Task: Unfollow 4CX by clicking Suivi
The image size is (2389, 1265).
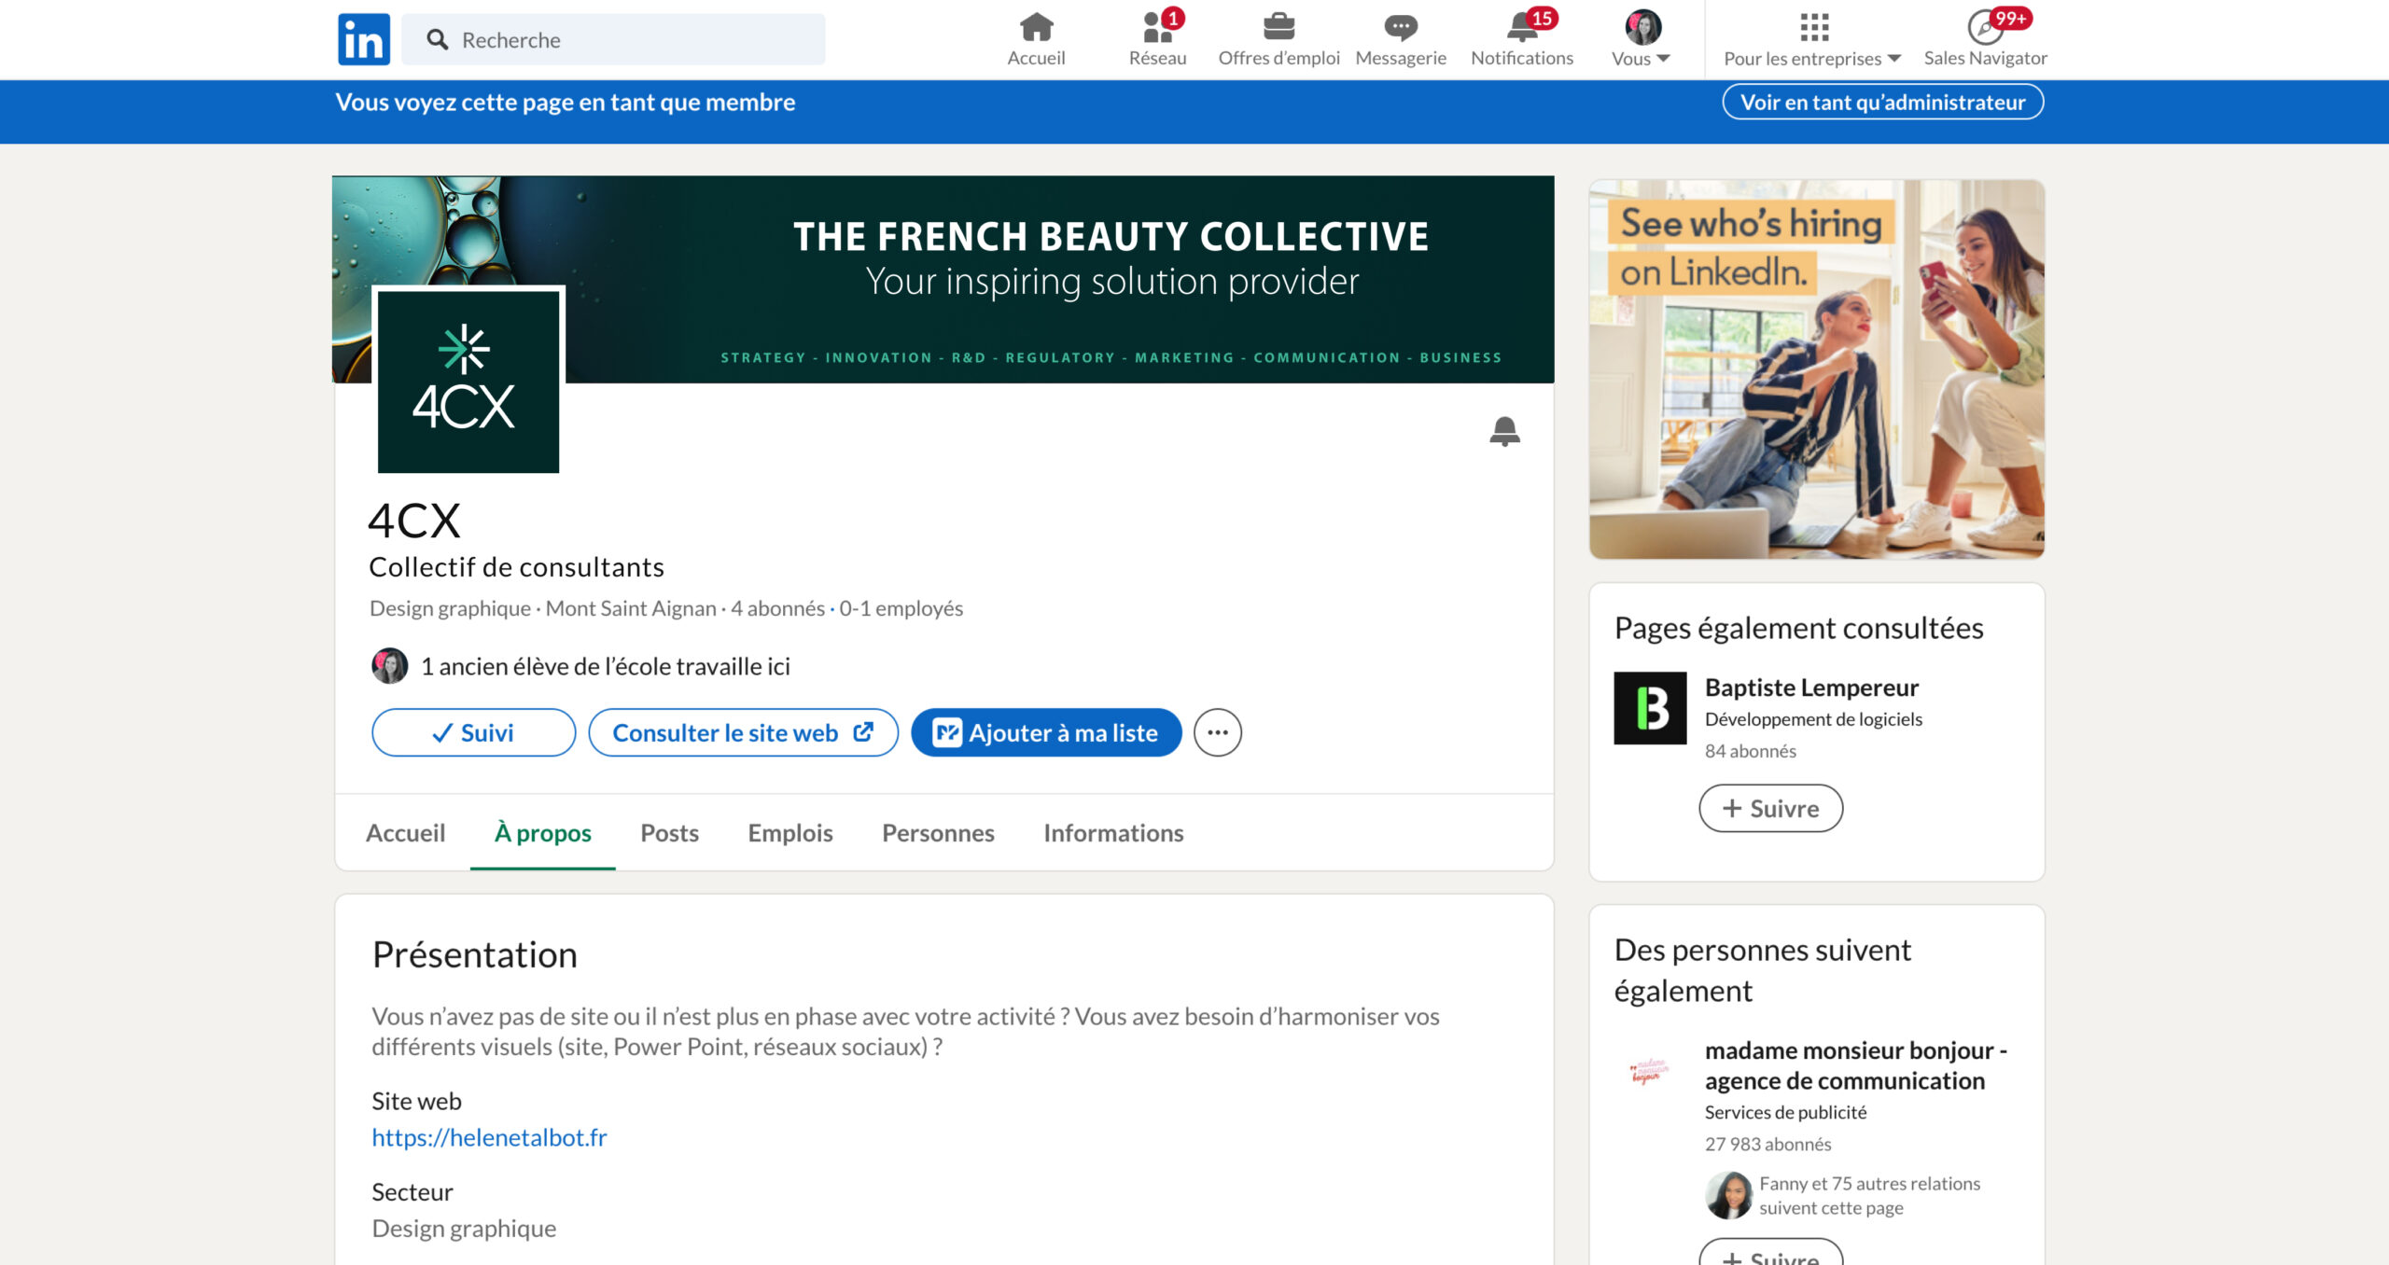Action: (x=472, y=732)
